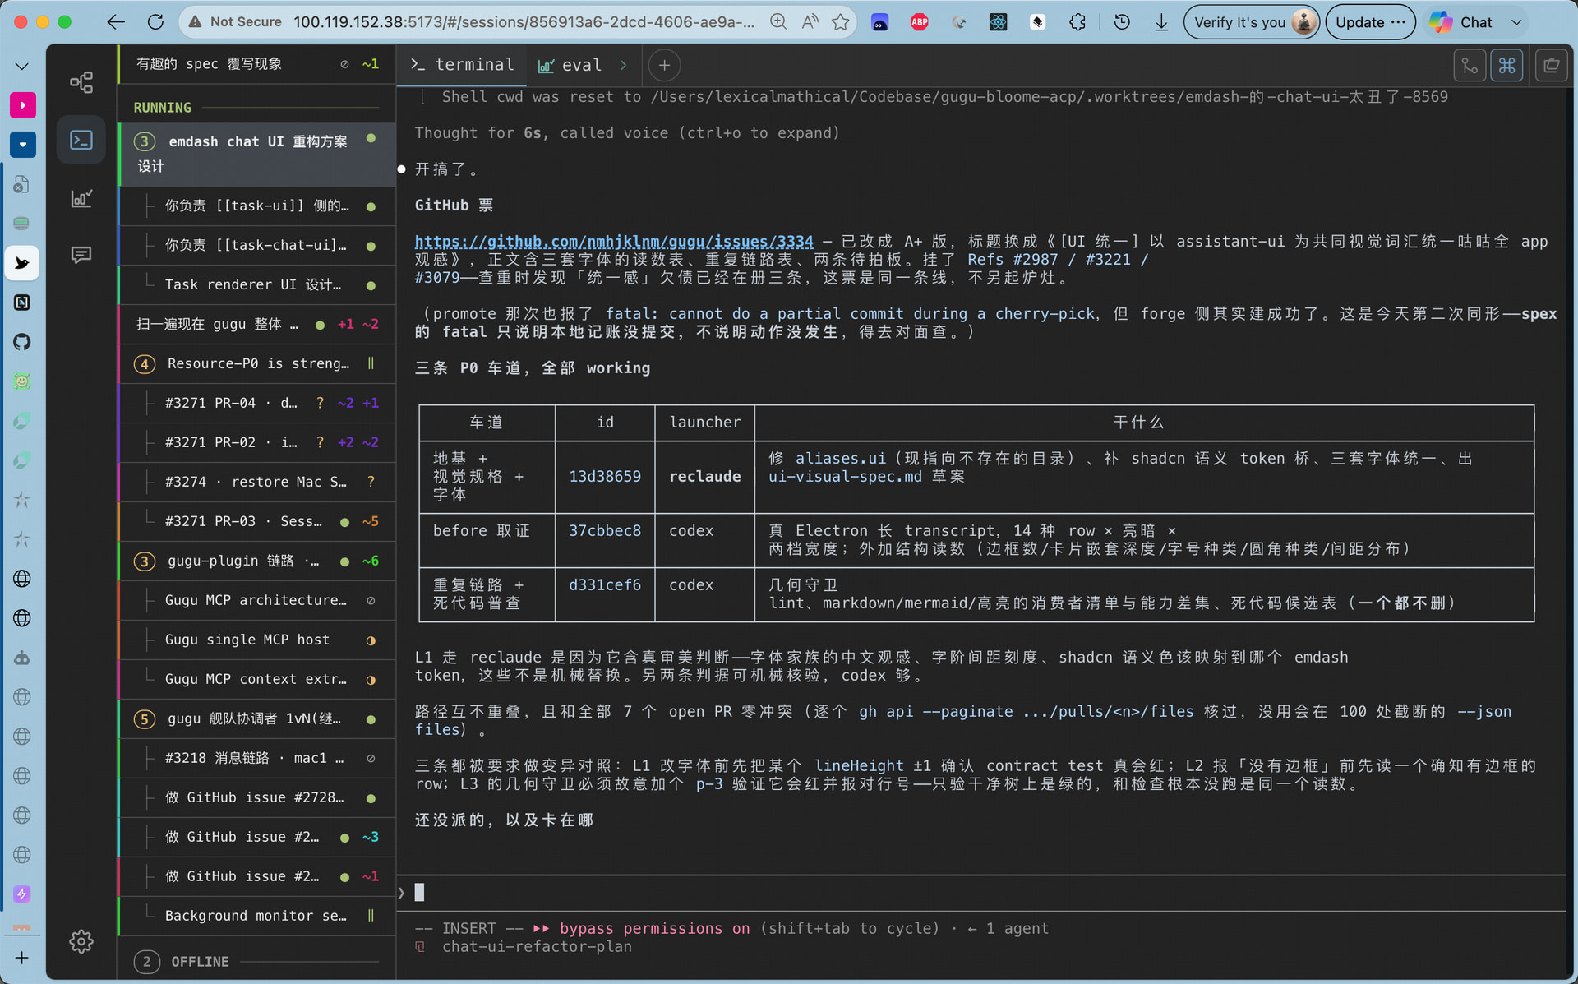Select session 扫一遍现在 gugu 整体
This screenshot has width=1578, height=984.
pos(256,324)
